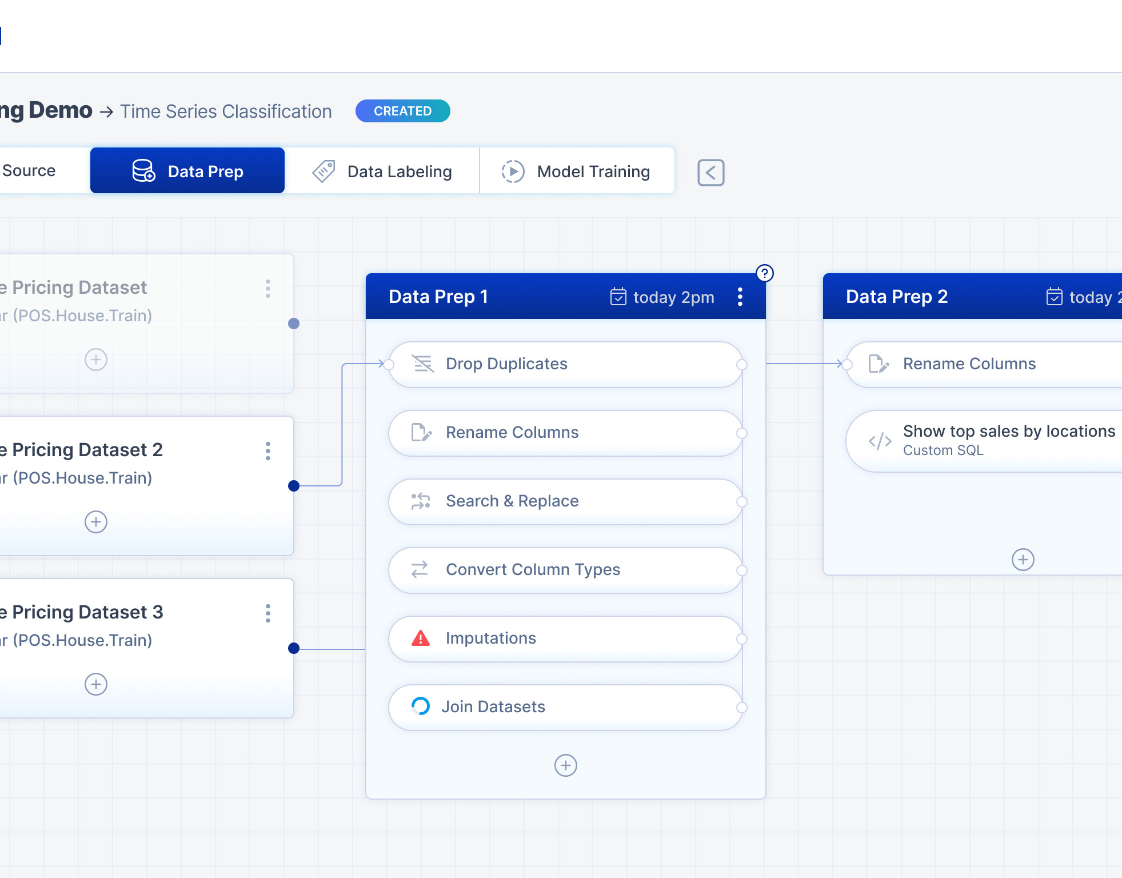Click the Search & Replace step icon
The width and height of the screenshot is (1122, 878).
(x=421, y=501)
